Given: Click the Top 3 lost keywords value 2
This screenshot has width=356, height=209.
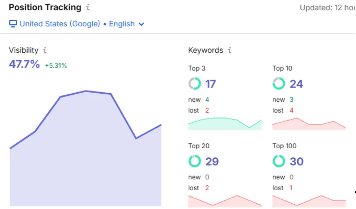Looking at the screenshot, I should click(207, 110).
